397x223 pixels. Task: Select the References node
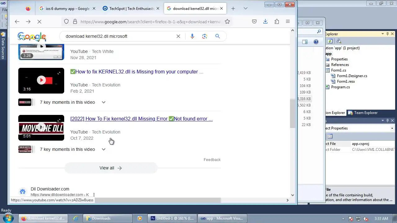click(x=340, y=65)
